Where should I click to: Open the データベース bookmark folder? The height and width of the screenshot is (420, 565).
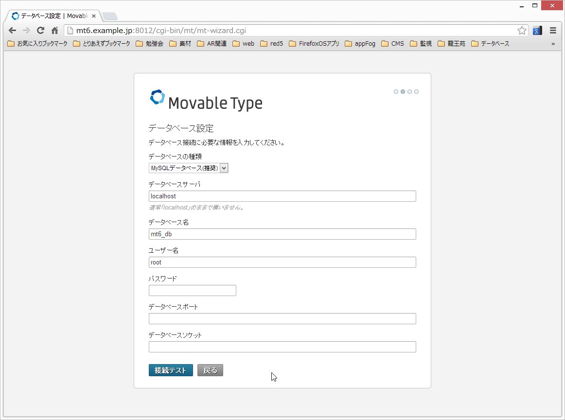click(x=491, y=44)
